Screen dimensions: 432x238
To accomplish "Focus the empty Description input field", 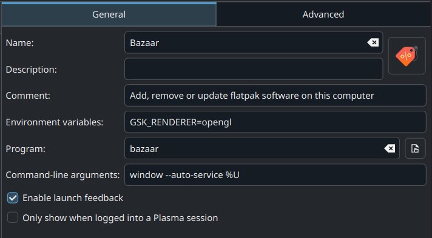I will tap(254, 69).
